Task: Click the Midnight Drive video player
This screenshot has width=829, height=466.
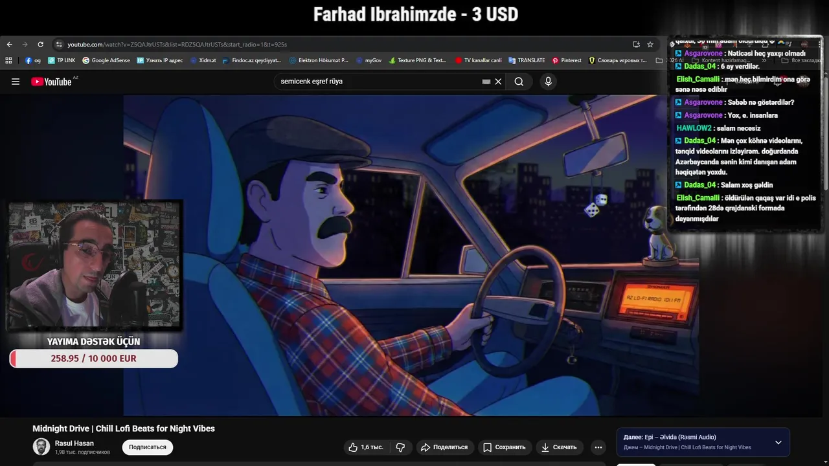Action: [411, 256]
